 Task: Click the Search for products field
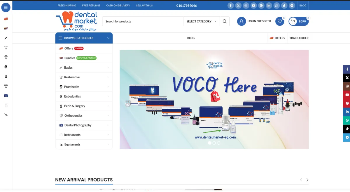pyautogui.click(x=143, y=21)
